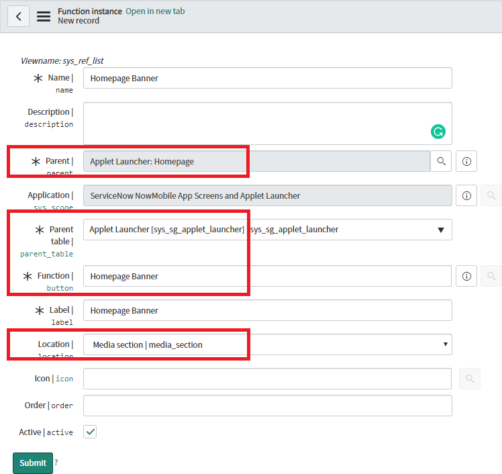502x474 pixels.
Task: Click the Grammarly icon in Description
Action: click(438, 132)
